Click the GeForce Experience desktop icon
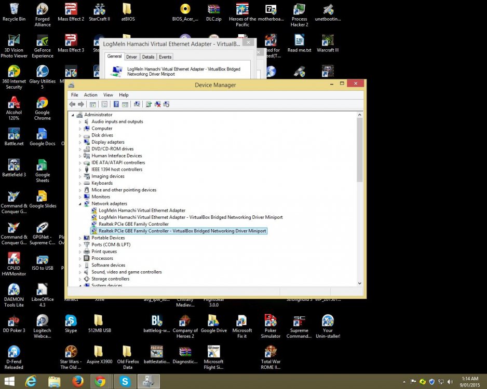This screenshot has width=487, height=389. click(x=42, y=46)
